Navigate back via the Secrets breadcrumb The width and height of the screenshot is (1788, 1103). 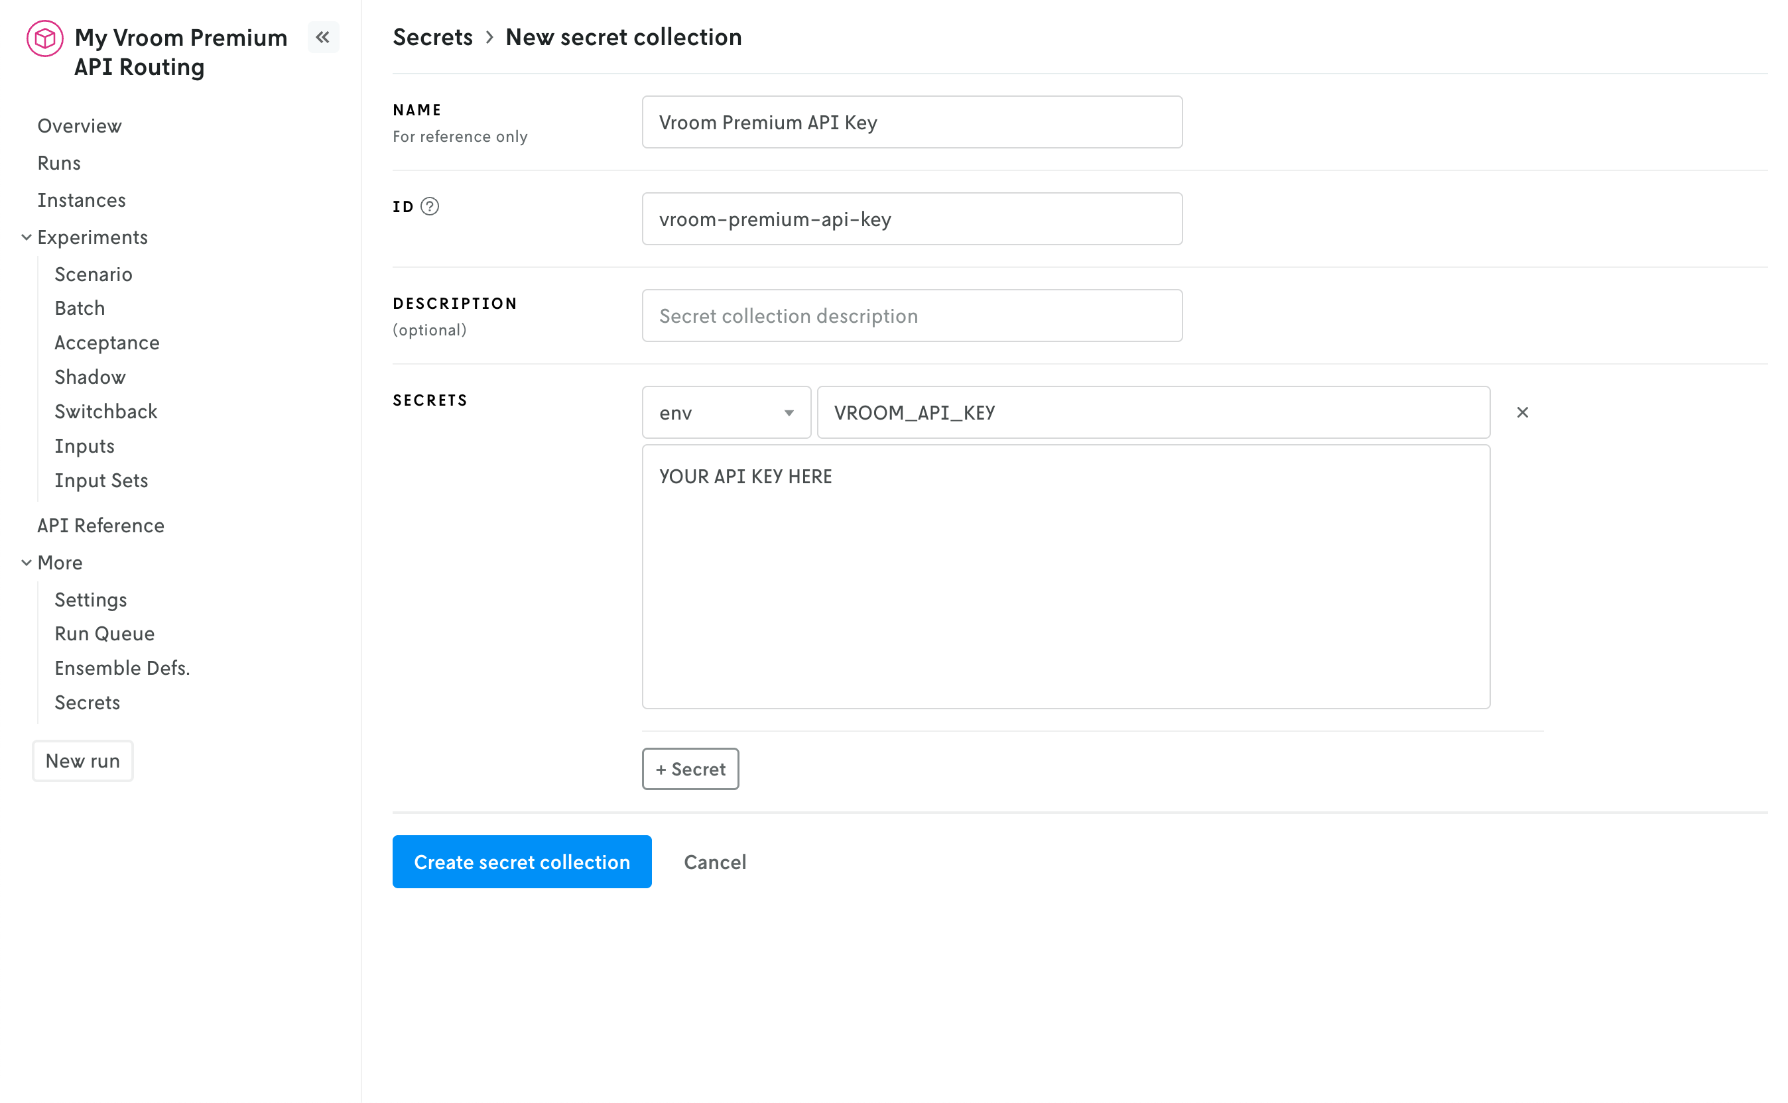433,36
